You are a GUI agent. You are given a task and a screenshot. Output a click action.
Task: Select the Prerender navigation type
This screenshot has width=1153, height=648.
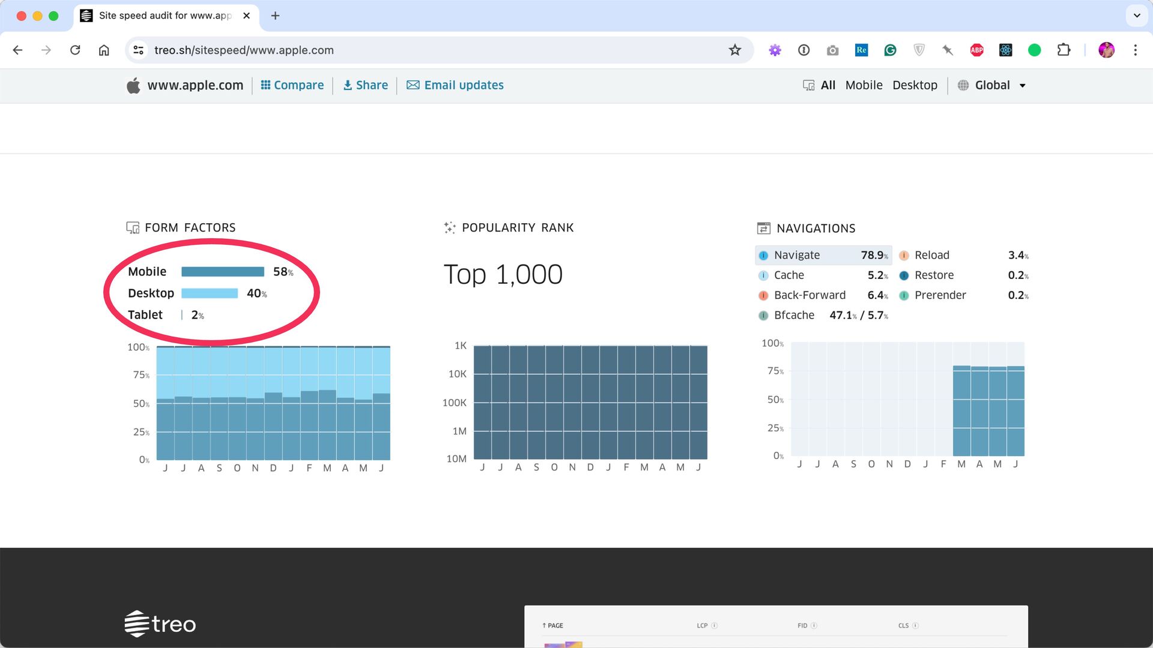tap(964, 295)
